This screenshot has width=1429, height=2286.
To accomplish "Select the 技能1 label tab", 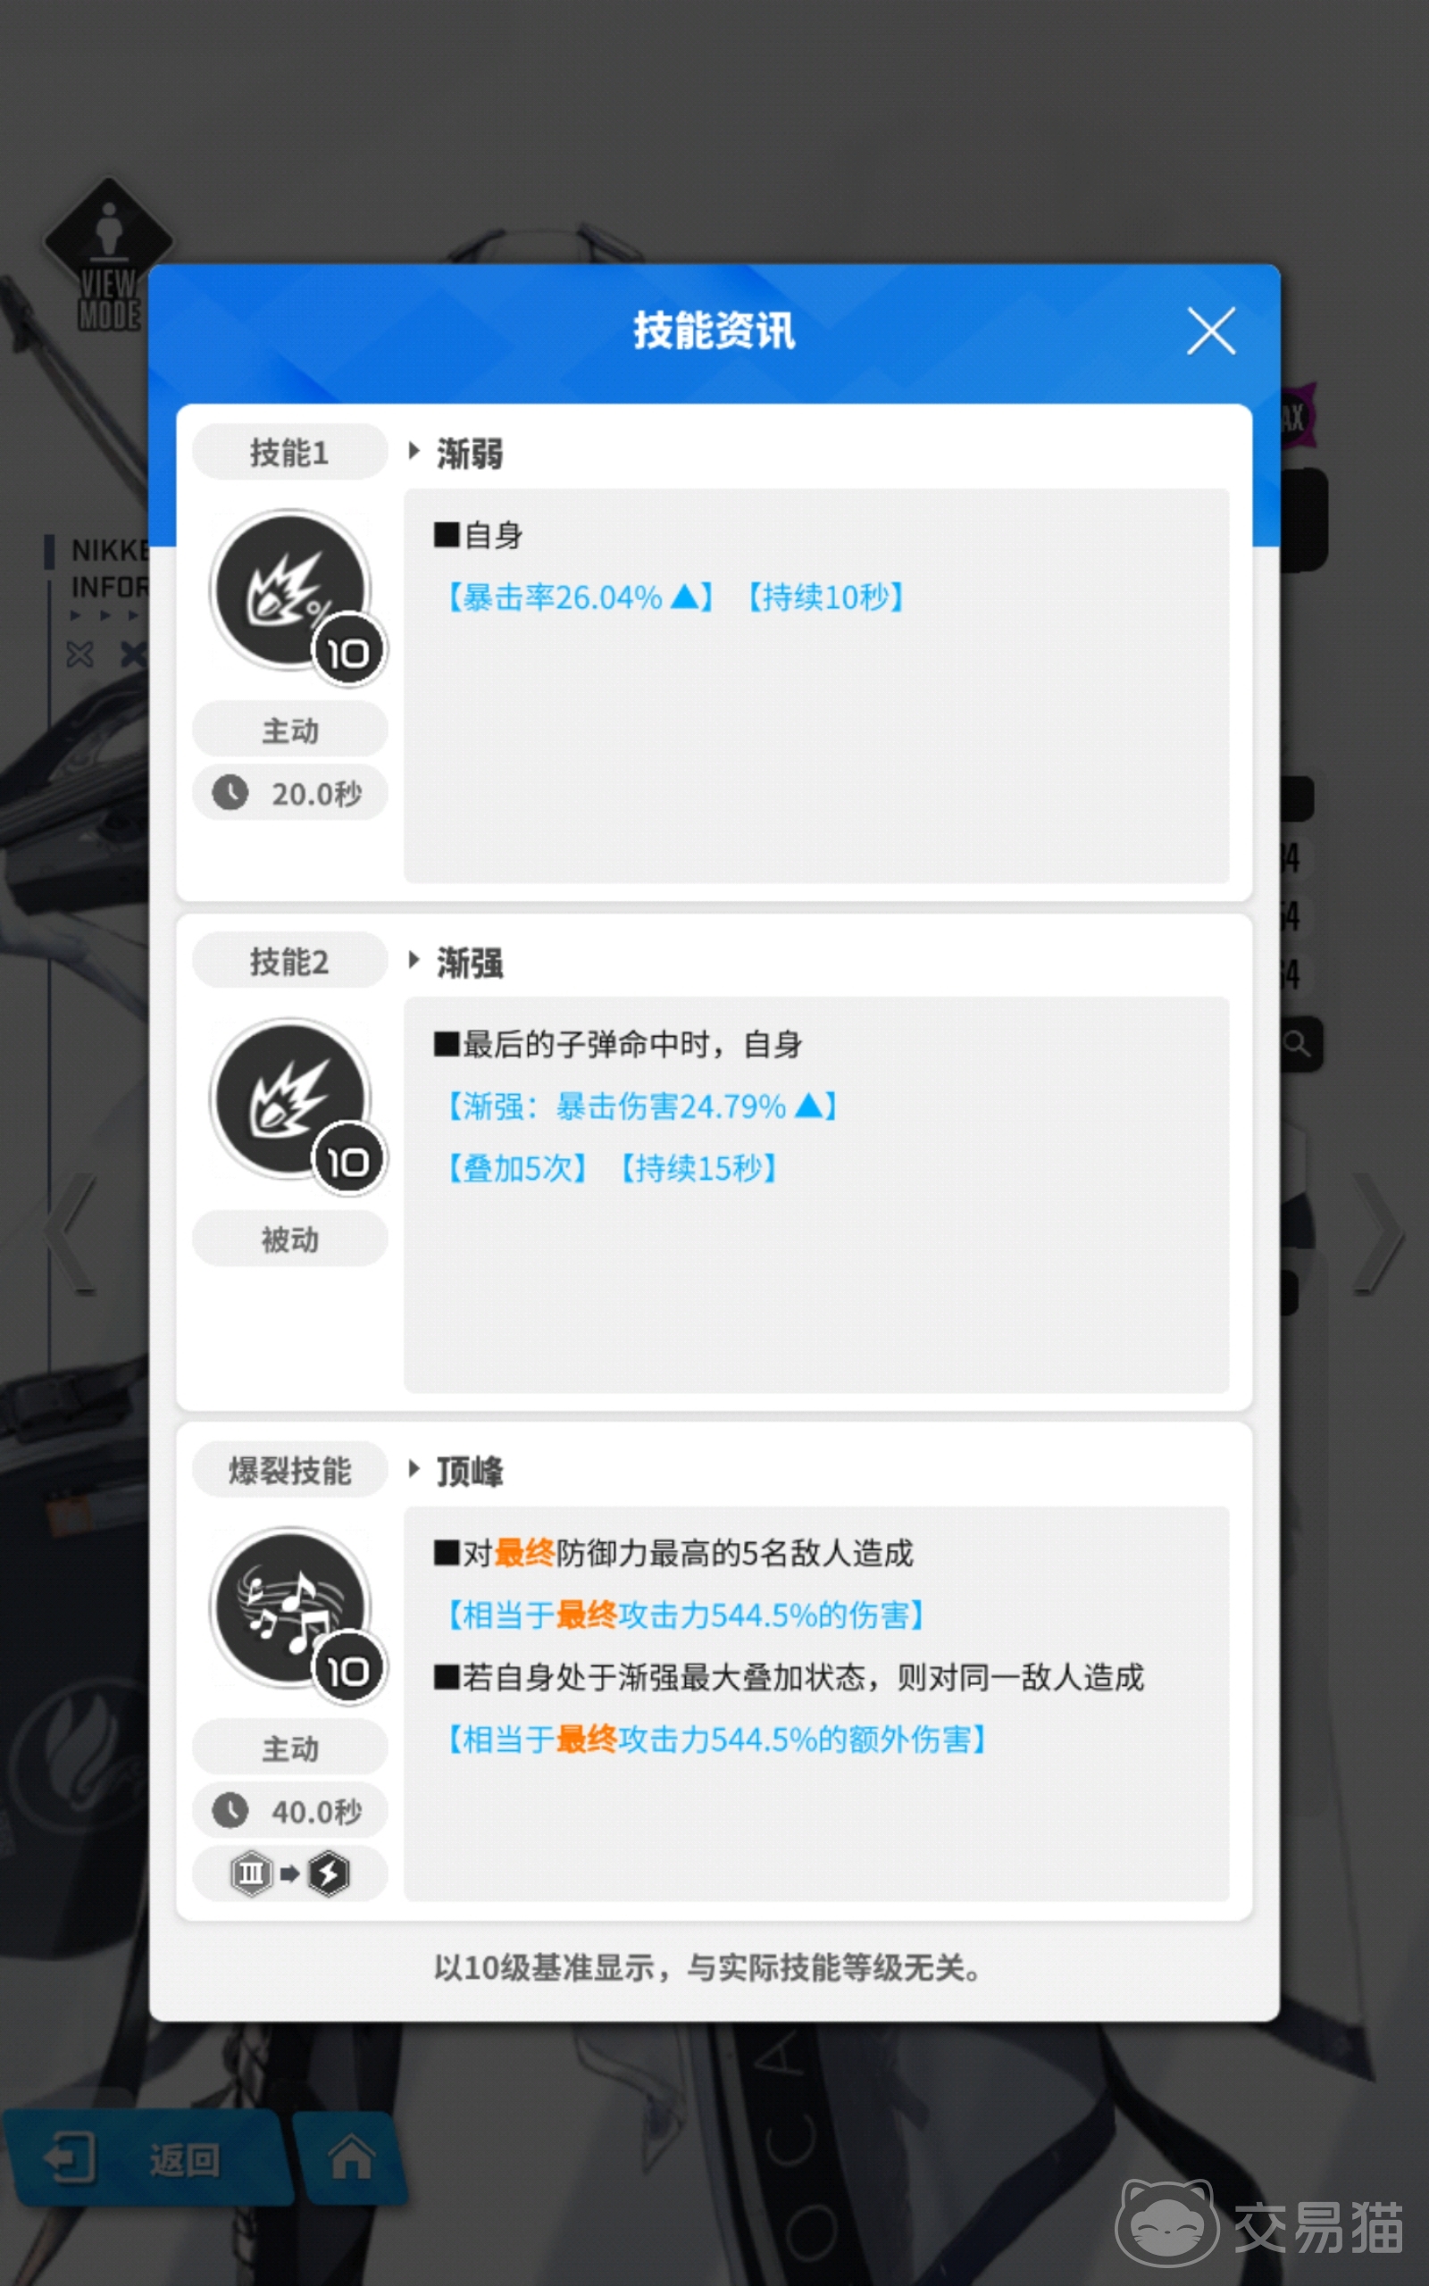I will [289, 453].
